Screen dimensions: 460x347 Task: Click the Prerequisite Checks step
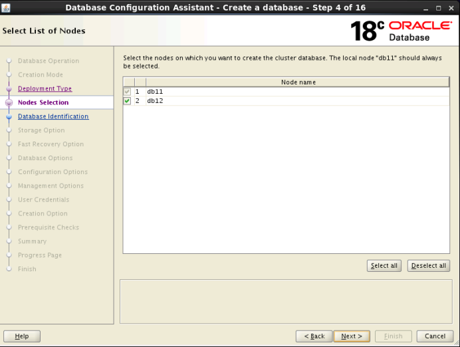[x=49, y=227]
